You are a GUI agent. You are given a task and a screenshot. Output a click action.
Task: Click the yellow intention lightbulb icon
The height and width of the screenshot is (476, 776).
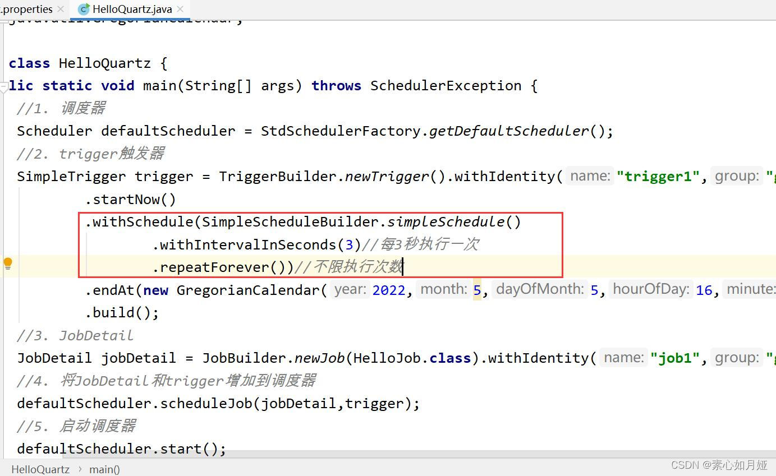pos(8,264)
